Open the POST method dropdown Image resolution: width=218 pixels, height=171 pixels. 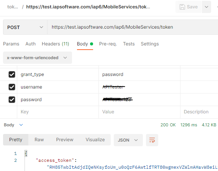click(25, 27)
